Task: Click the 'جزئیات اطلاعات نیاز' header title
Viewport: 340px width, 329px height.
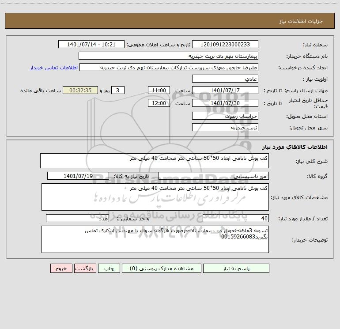Action: (x=301, y=21)
